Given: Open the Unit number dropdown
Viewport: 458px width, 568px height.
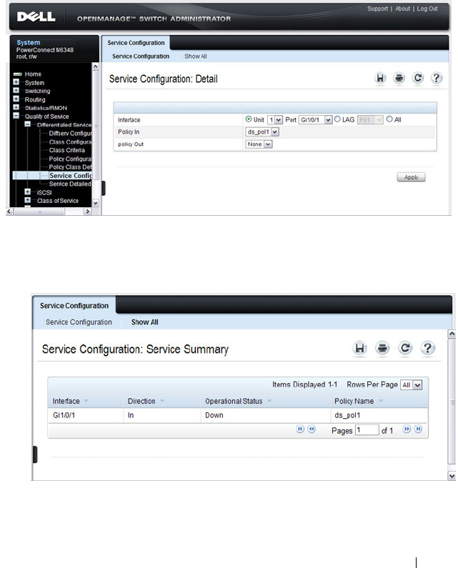Looking at the screenshot, I should click(274, 120).
